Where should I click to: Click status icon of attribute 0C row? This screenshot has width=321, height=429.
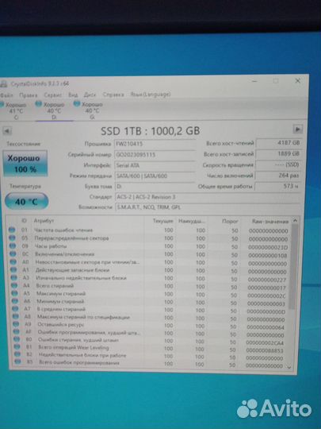13,254
